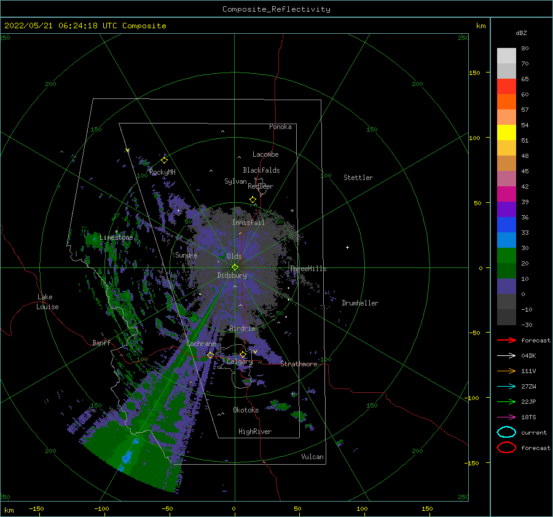Click the Blackfalds label
Viewport: 553px width, 517px height.
tap(261, 170)
